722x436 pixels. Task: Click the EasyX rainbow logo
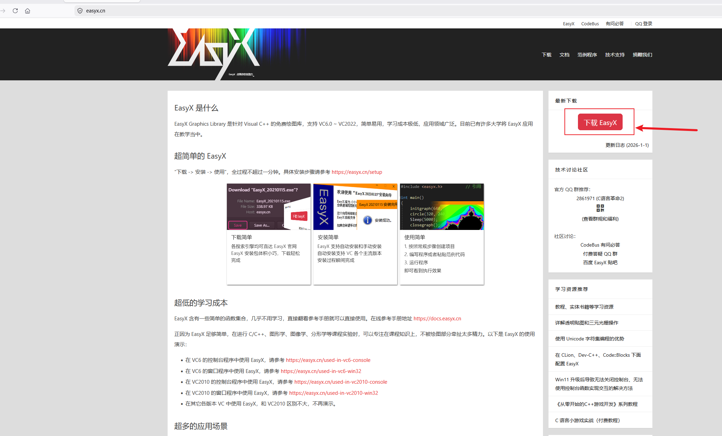pyautogui.click(x=237, y=54)
